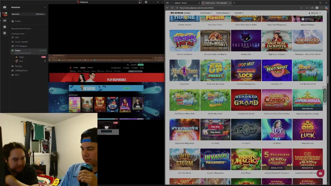The height and width of the screenshot is (186, 331).
Task: Go back in the browser
Action: 168,8
